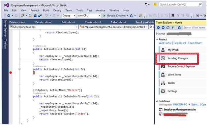Screen dimensions: 207x125
Task: Click the Team Explorer Home icon
Action: coord(168,28)
